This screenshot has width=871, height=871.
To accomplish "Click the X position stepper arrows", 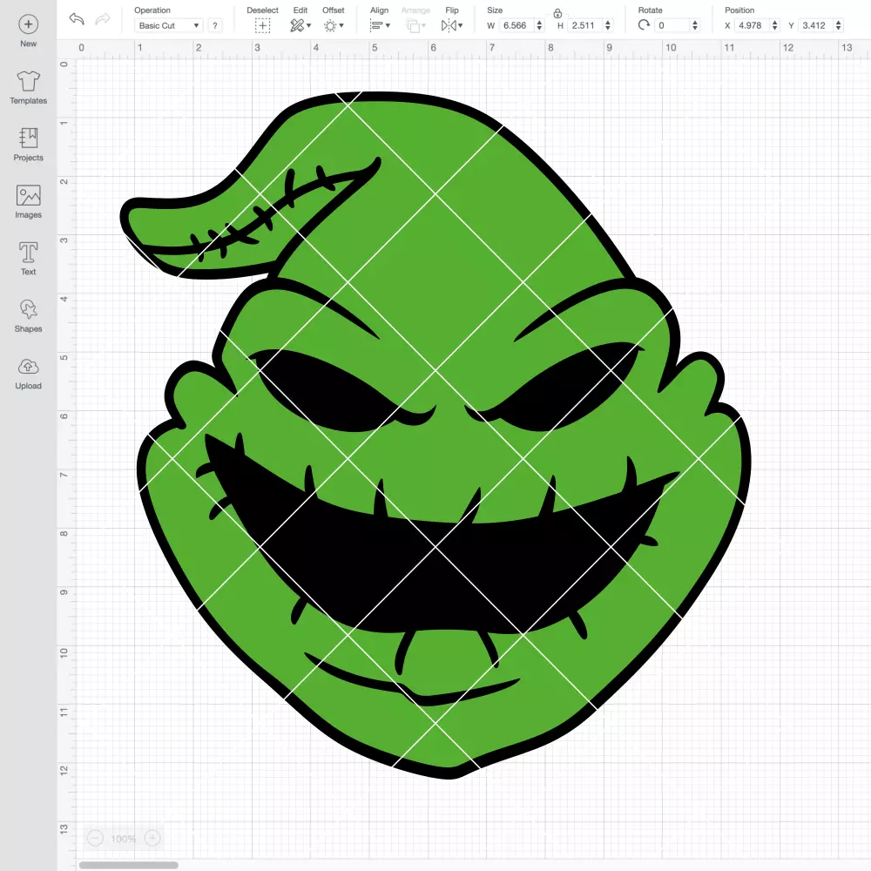I will pyautogui.click(x=775, y=25).
